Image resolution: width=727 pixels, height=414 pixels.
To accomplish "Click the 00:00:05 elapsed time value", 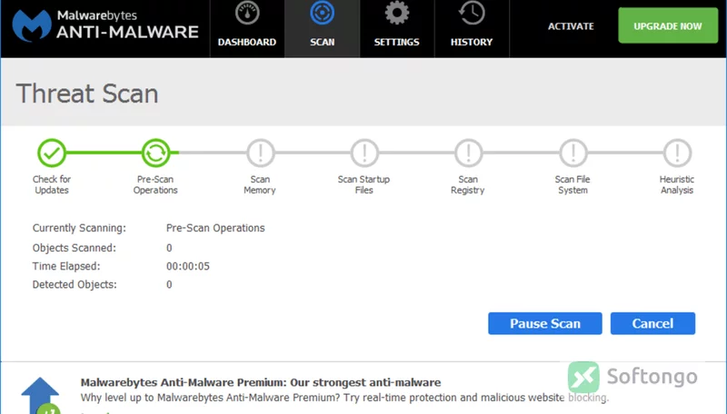I will 188,266.
